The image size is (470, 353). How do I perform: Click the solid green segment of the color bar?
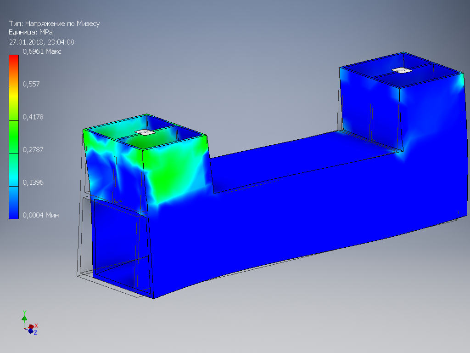point(14,137)
